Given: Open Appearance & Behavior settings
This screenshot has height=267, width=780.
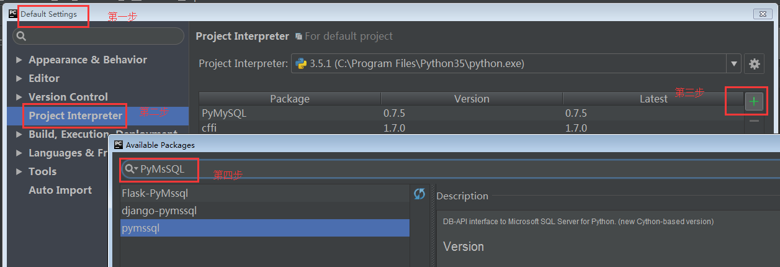Looking at the screenshot, I should point(87,60).
